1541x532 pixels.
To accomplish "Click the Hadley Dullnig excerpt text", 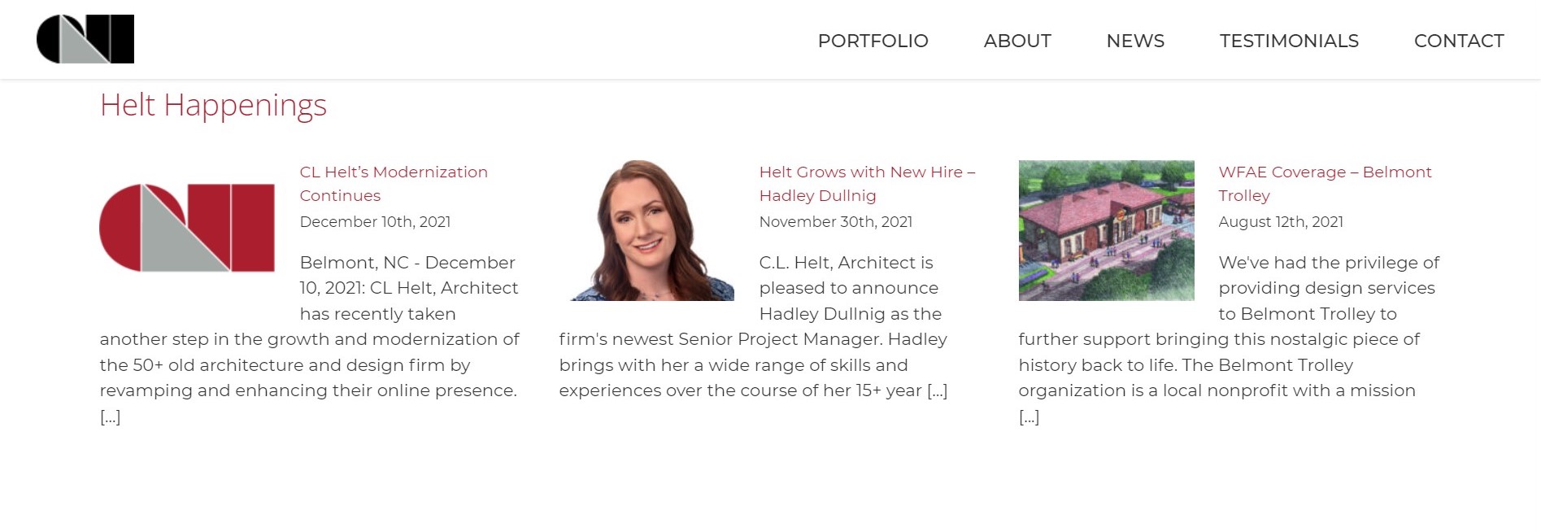I will 754,326.
